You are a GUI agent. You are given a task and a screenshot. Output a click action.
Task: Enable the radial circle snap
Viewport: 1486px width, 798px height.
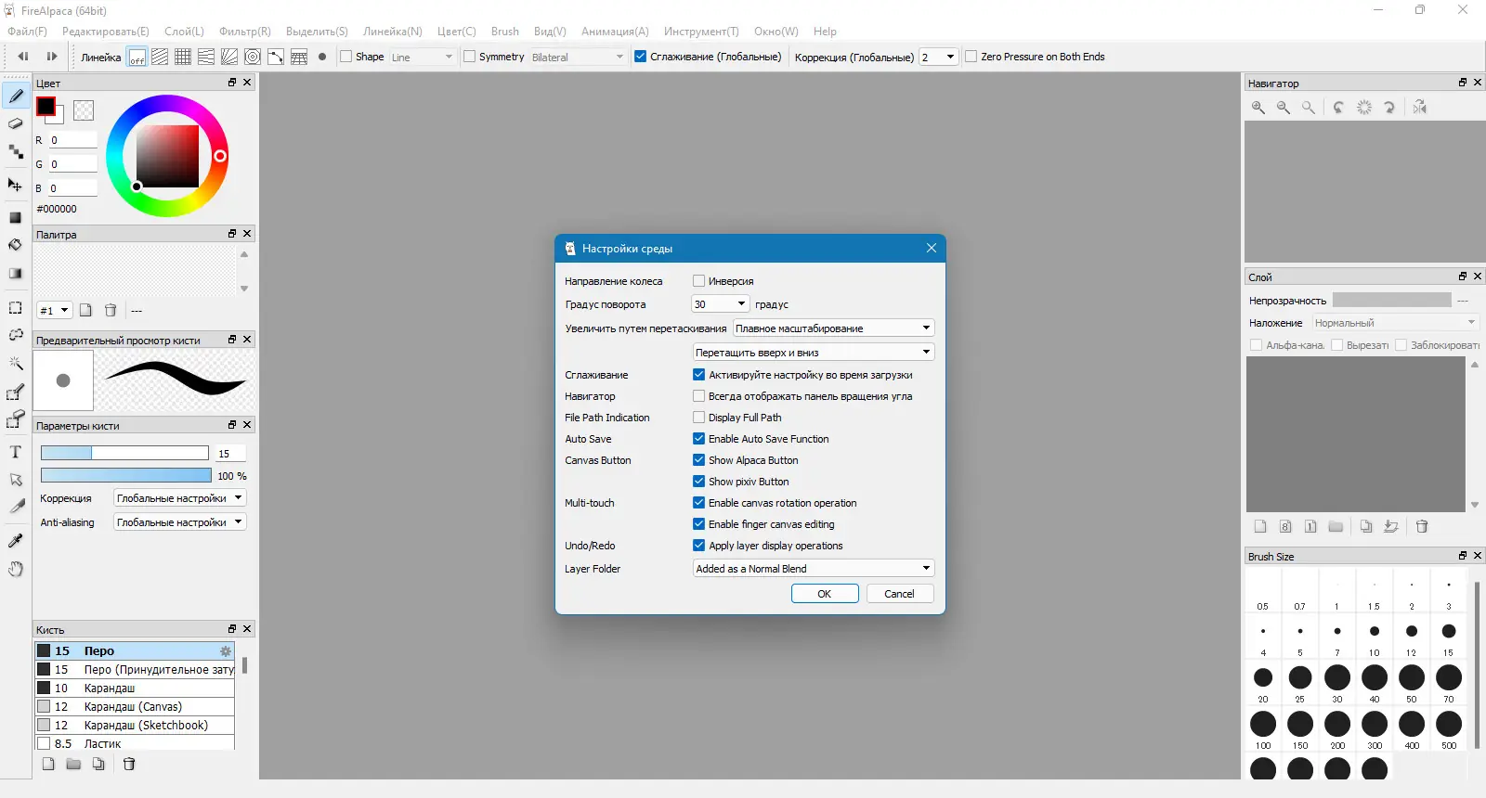[x=253, y=57]
